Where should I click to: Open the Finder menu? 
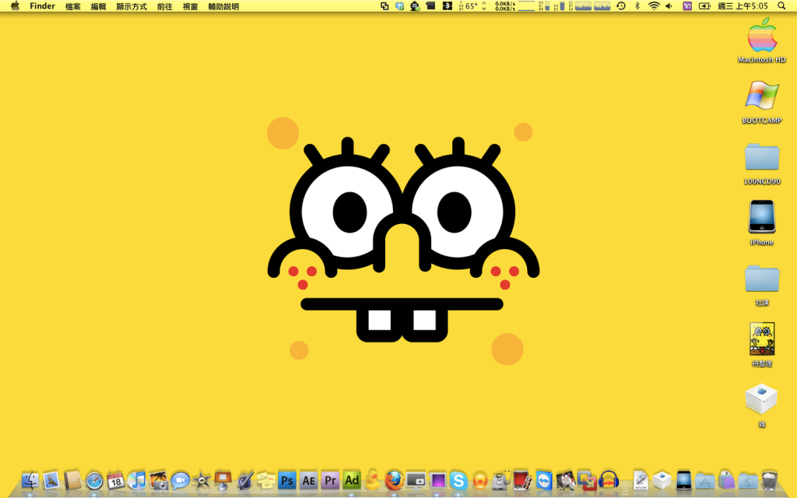tap(42, 6)
